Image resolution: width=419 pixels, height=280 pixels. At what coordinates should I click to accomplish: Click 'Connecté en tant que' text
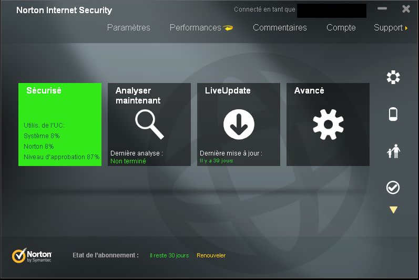tap(264, 9)
